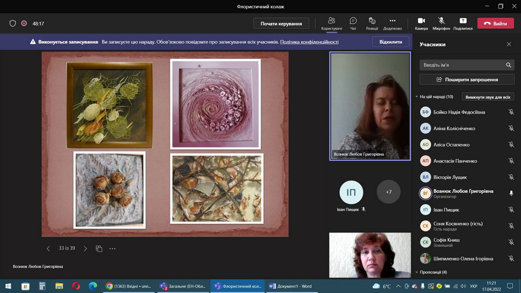Click the АО avatar of Аліса Остапенко
Viewport: 521px width, 293px height.
tap(425, 144)
